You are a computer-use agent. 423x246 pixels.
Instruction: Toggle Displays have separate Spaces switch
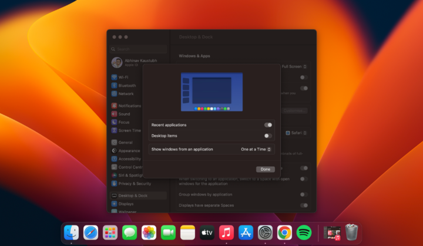304,205
